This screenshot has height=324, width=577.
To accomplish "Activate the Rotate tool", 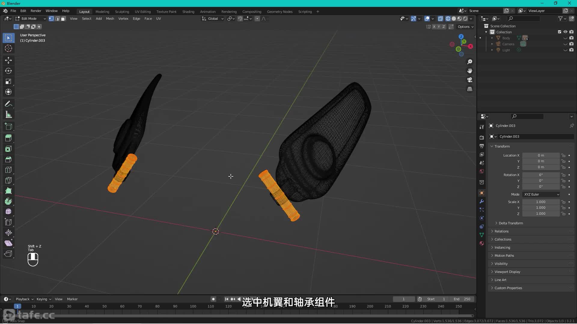I will coord(8,71).
